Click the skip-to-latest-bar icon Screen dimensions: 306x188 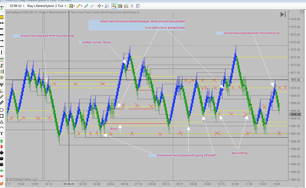point(283,14)
